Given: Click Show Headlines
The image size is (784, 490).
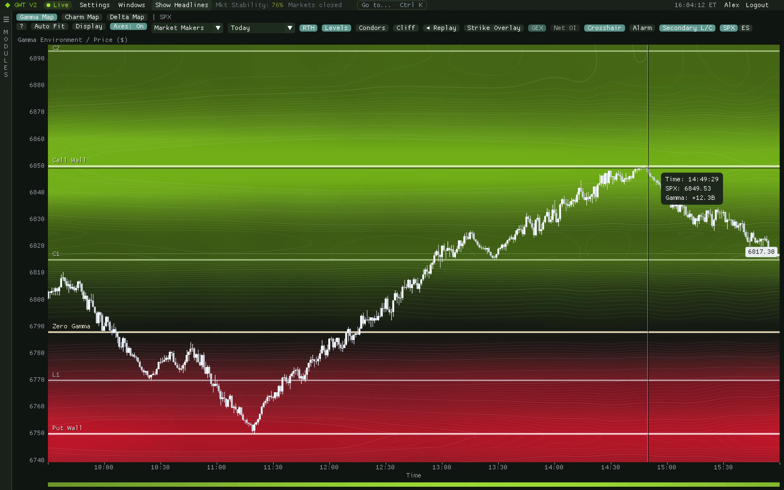Looking at the screenshot, I should tap(182, 5).
